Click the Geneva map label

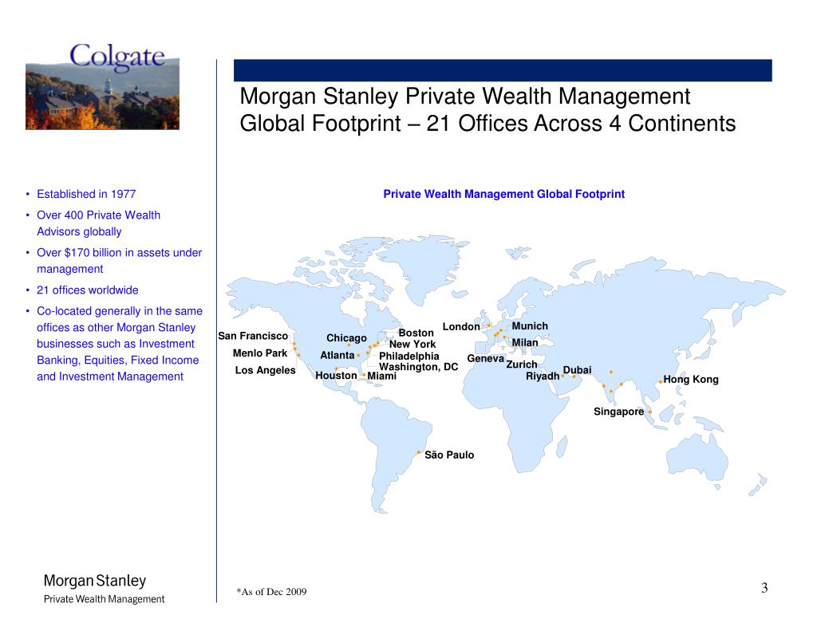[486, 358]
